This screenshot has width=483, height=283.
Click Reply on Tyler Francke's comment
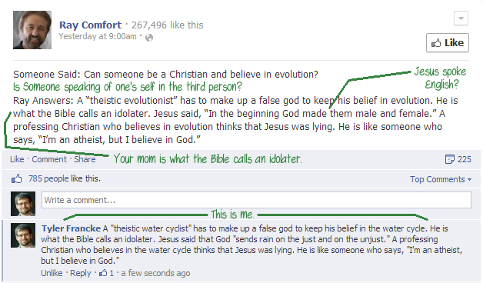81,273
